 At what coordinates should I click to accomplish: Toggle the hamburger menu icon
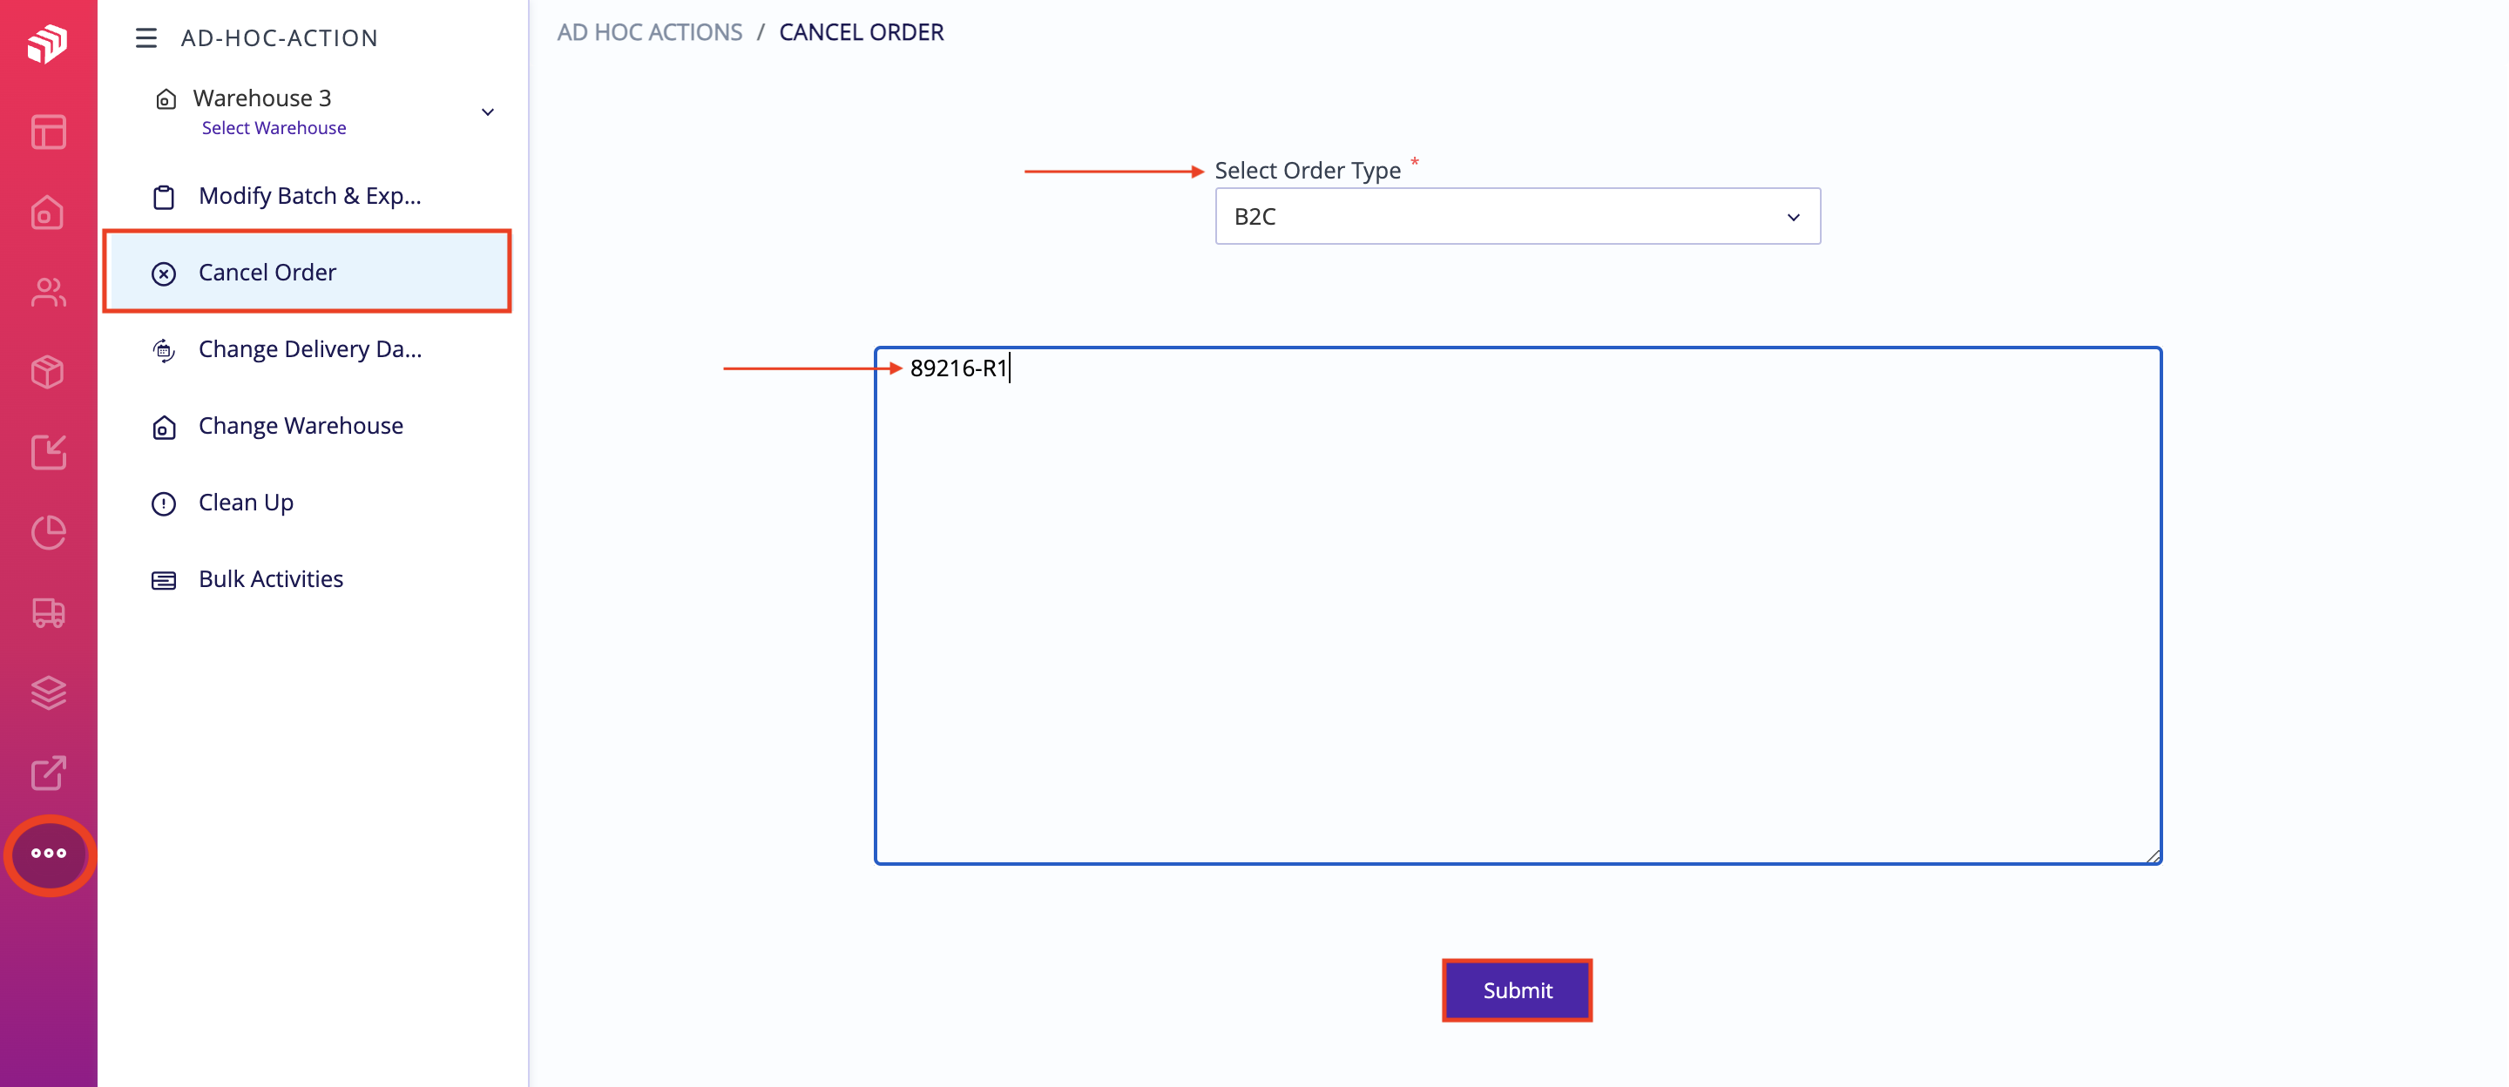pyautogui.click(x=146, y=38)
